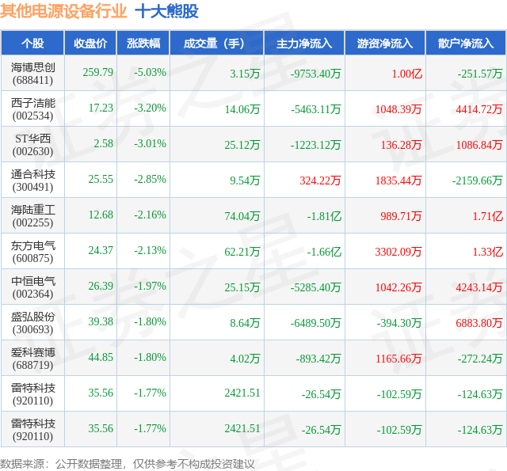Viewport: 507px width, 471px height.
Task: Click volume 8.64万
Action: [245, 323]
